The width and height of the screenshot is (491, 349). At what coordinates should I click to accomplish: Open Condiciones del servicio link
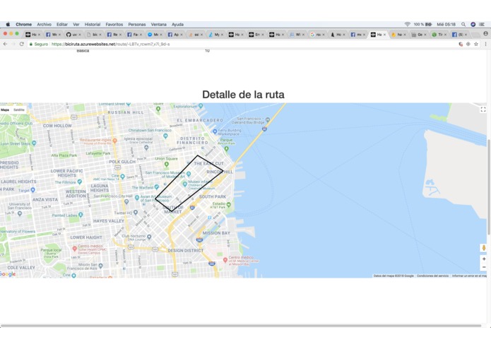coord(432,276)
